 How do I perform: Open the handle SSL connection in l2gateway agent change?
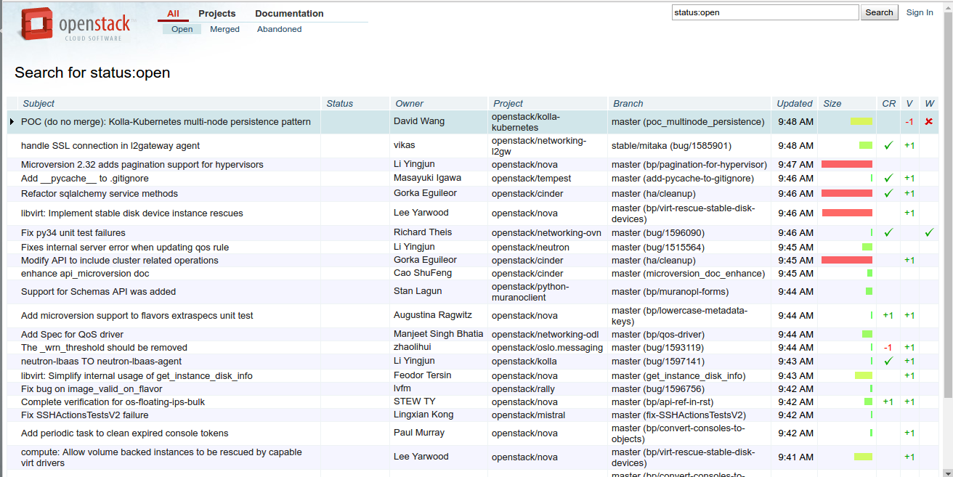[x=110, y=145]
